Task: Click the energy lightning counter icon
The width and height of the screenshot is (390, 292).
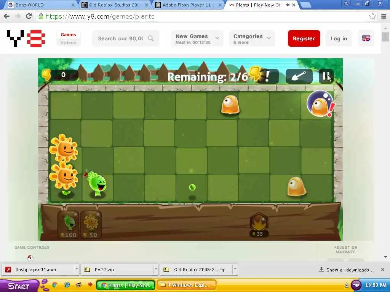Action: pyautogui.click(x=46, y=75)
